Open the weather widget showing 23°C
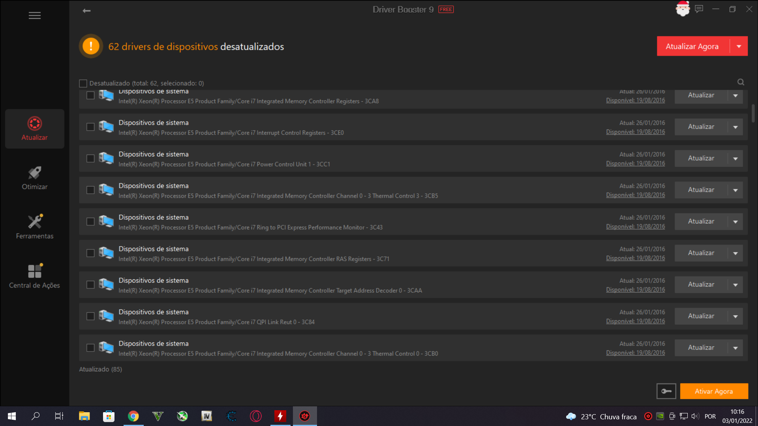Image resolution: width=758 pixels, height=426 pixels. tap(601, 417)
